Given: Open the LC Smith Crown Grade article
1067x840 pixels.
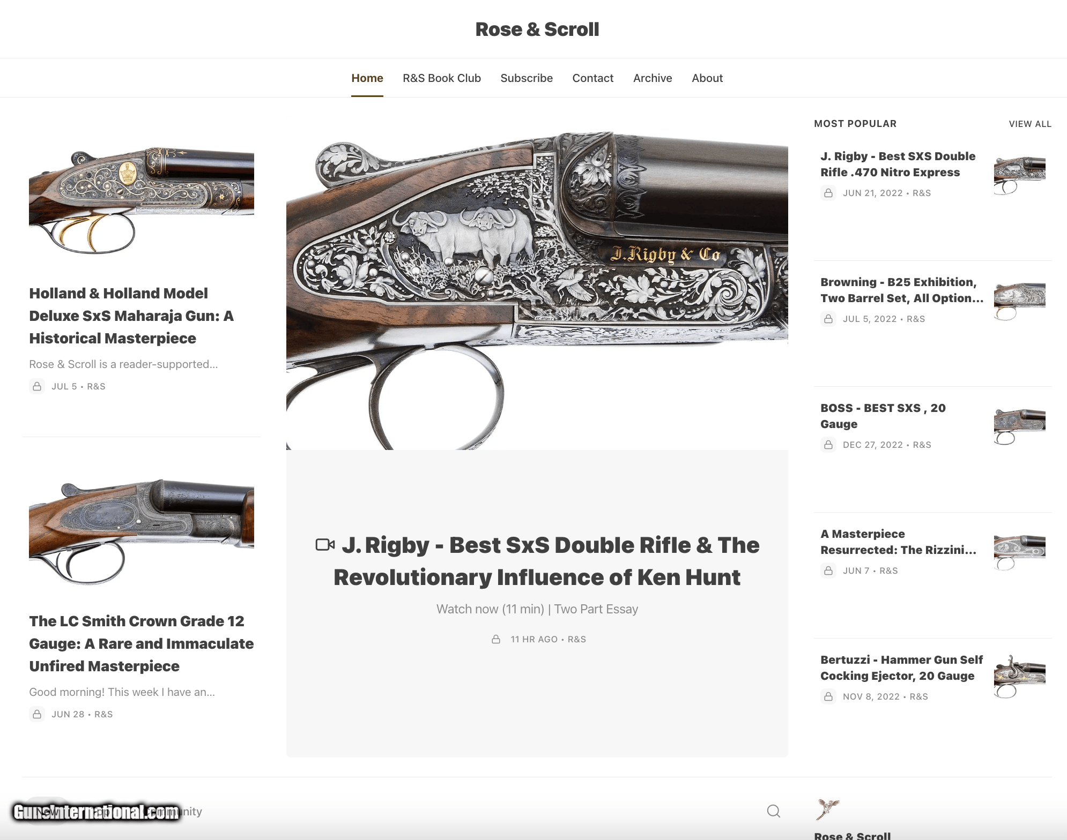Looking at the screenshot, I should pos(141,643).
